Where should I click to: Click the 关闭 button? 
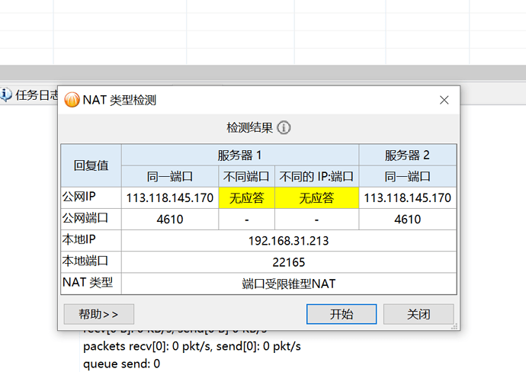coord(419,314)
